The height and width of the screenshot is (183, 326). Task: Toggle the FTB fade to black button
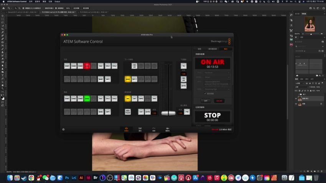[x=187, y=112]
